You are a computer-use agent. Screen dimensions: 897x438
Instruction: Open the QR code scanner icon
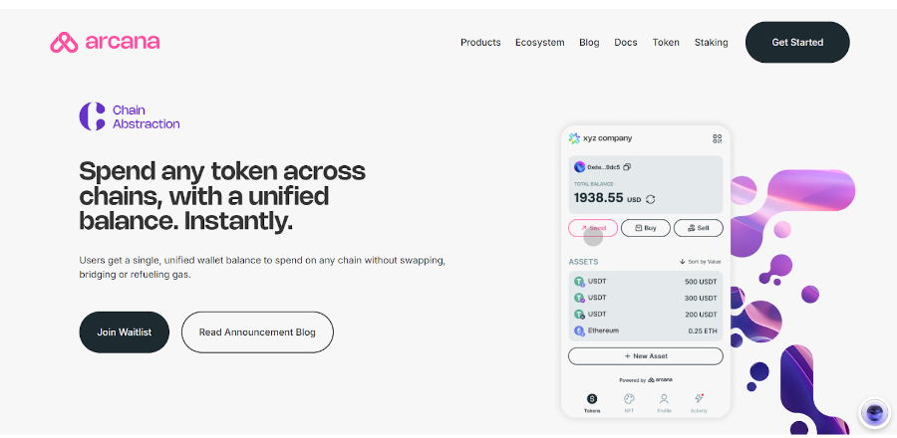717,138
